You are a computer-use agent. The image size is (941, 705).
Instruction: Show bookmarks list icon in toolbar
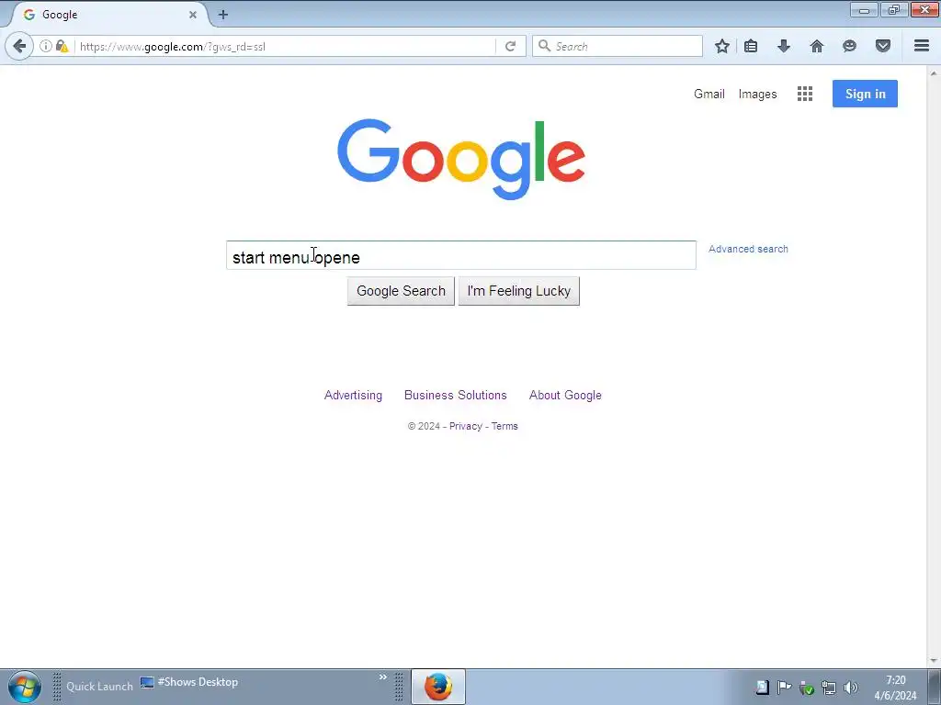pos(751,46)
